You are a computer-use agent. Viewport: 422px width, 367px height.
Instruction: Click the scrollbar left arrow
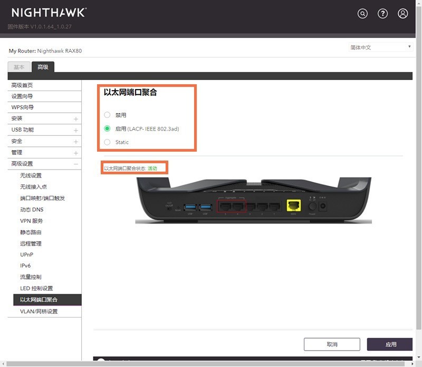(3, 364)
